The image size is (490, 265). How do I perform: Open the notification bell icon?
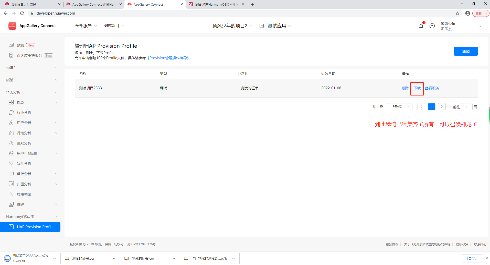tap(421, 26)
